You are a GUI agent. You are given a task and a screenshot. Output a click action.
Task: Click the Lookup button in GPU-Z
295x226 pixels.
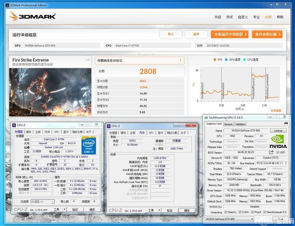point(278,131)
